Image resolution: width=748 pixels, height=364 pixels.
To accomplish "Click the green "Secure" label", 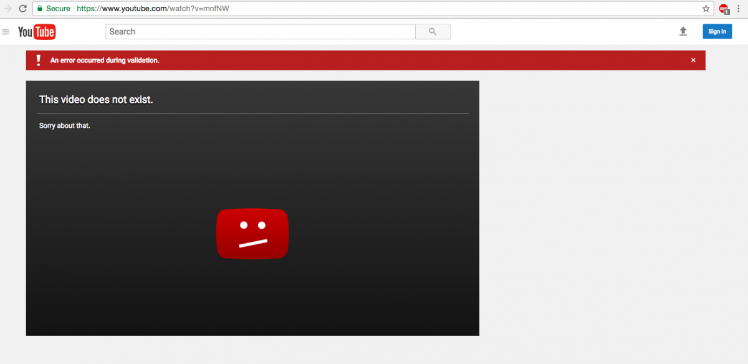I will [58, 9].
